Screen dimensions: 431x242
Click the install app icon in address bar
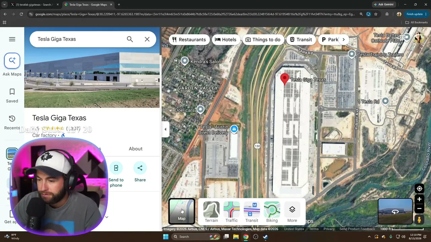click(x=368, y=14)
